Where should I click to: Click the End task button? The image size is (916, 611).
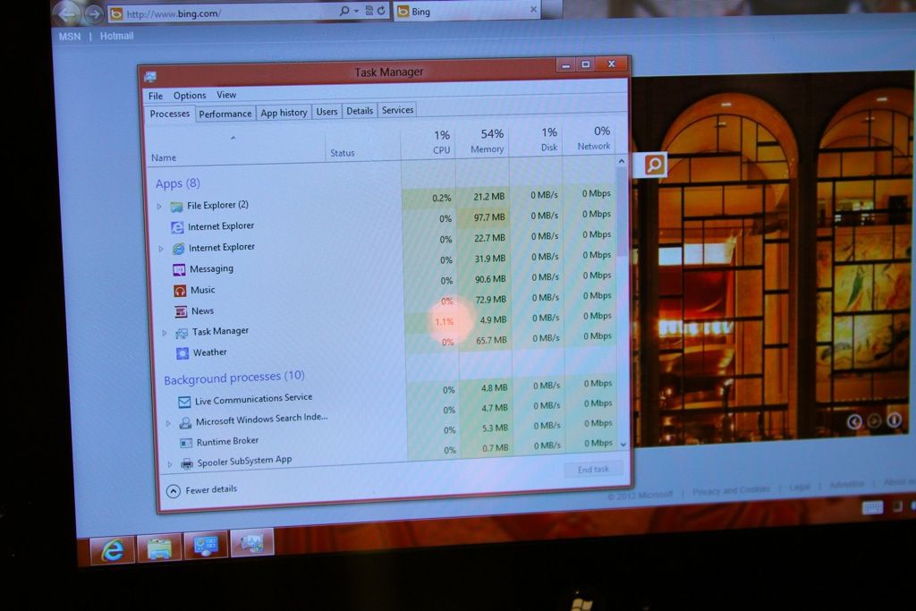pos(593,469)
